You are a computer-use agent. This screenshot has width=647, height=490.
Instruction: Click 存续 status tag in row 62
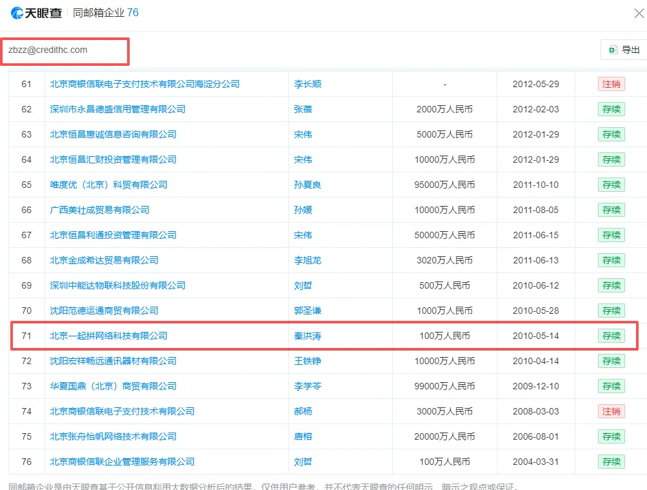click(x=611, y=109)
